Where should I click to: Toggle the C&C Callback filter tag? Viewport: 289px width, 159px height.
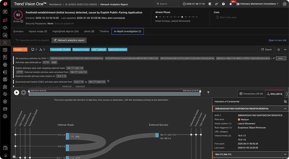(x=98, y=50)
